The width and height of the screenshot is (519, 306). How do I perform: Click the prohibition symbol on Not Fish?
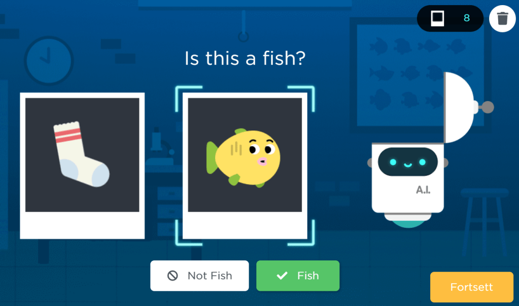point(172,276)
